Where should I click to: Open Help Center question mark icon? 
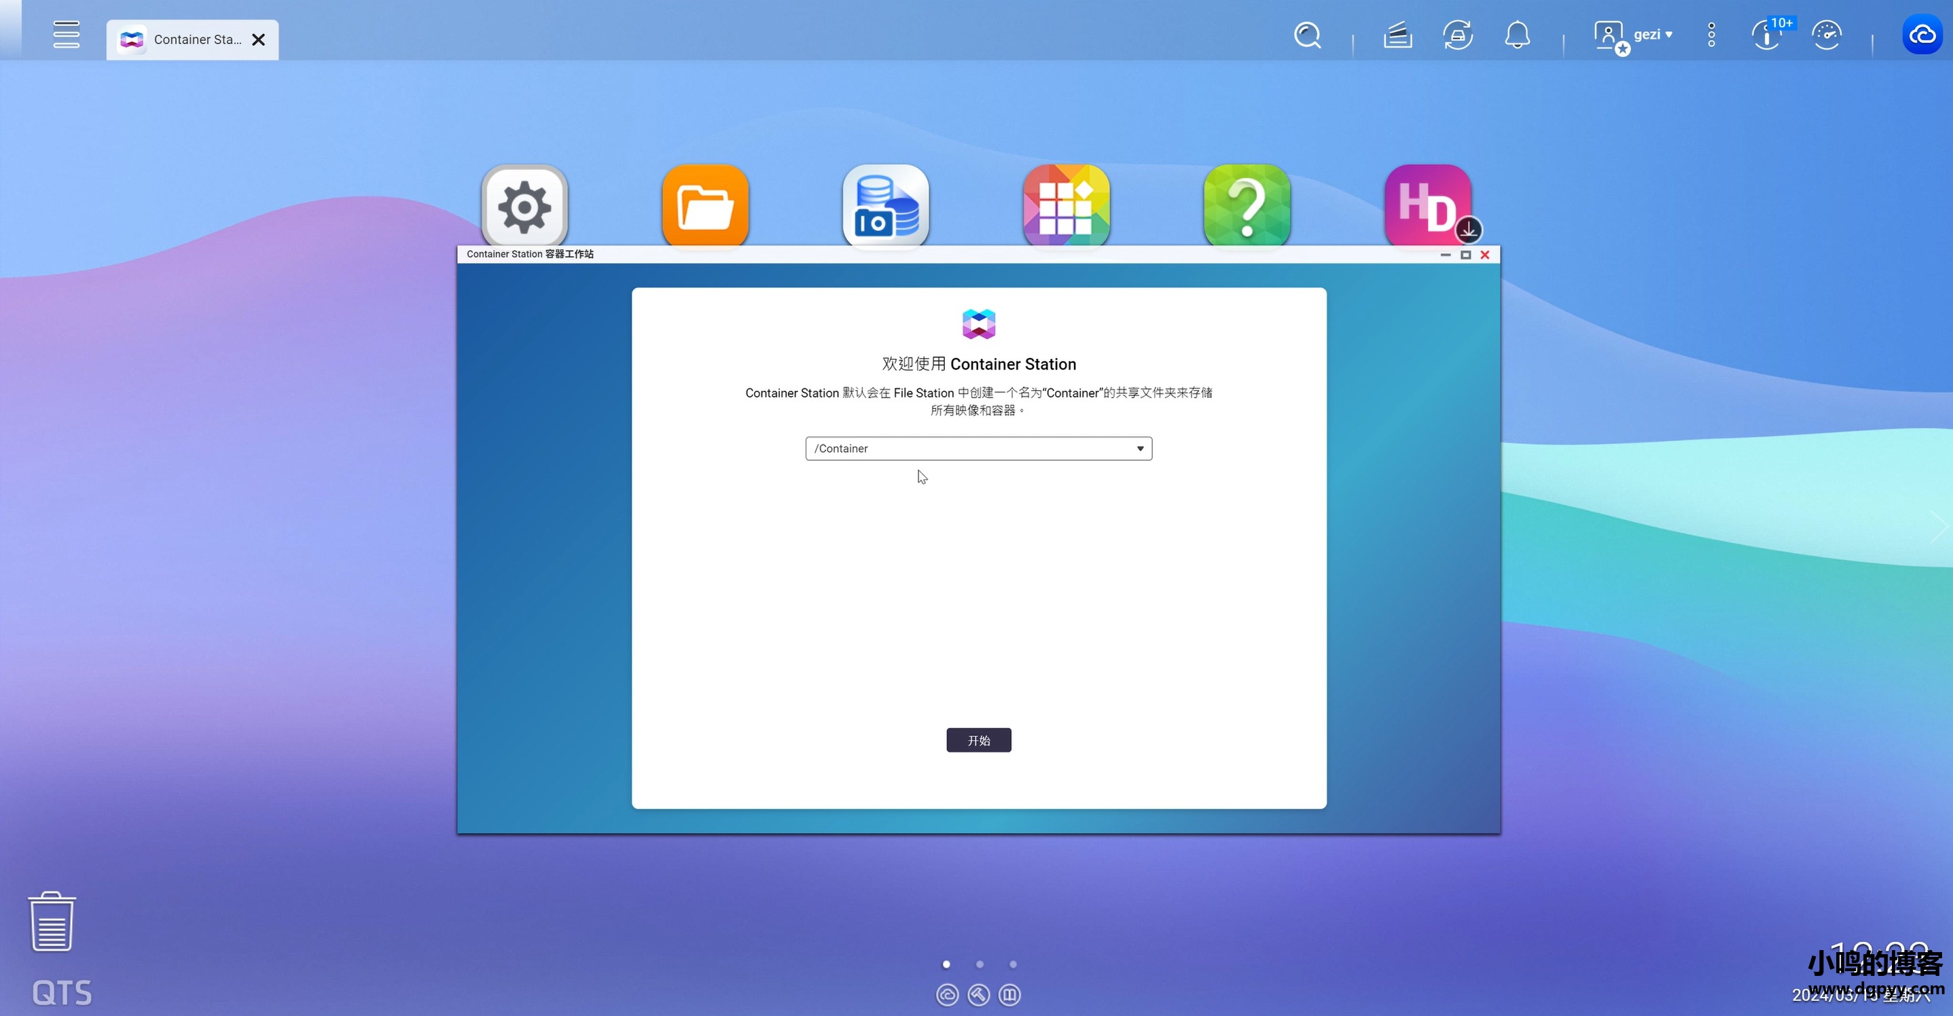(1247, 205)
